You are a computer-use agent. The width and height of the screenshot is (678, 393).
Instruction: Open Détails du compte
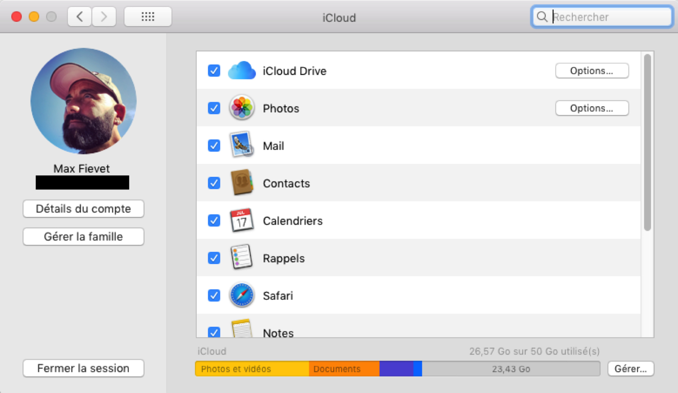click(x=83, y=209)
